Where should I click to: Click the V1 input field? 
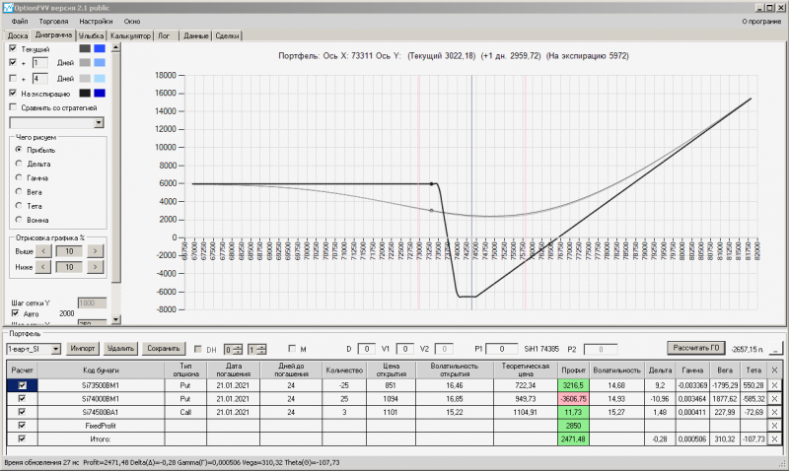point(405,349)
